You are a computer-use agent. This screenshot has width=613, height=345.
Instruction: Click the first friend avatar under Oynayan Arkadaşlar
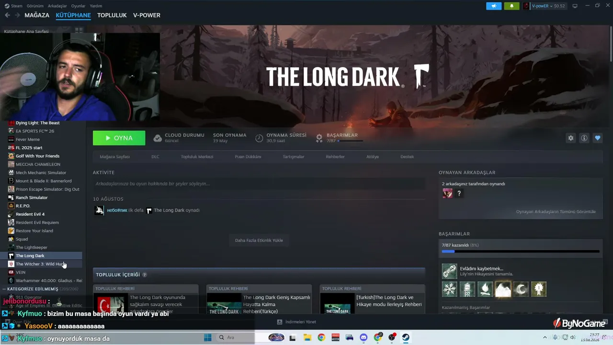click(x=447, y=194)
